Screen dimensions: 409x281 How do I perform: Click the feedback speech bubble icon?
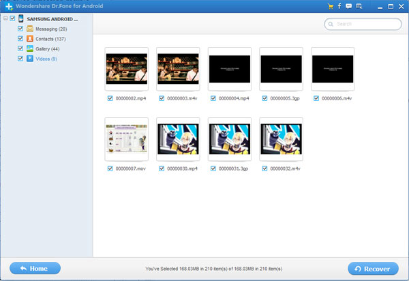[348, 6]
